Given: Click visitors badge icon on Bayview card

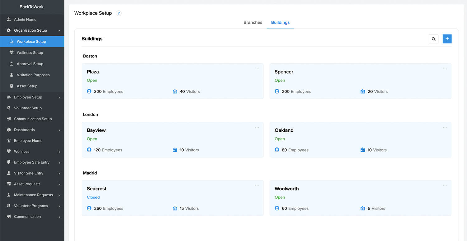Looking at the screenshot, I should click(175, 150).
